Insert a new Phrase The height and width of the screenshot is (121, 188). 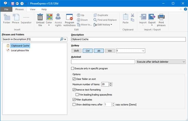16,19
